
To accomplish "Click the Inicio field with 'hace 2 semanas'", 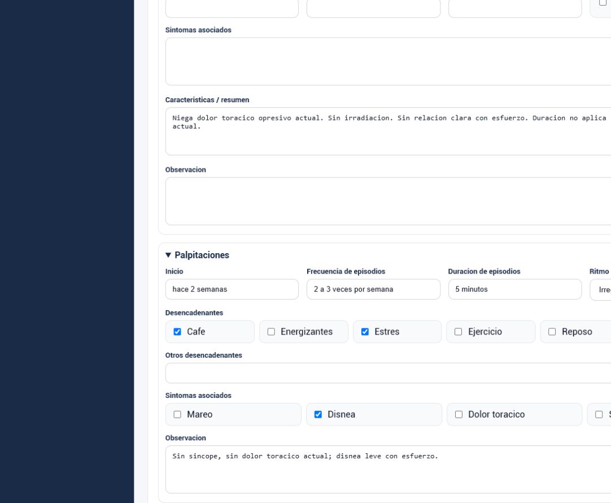I will pos(232,289).
